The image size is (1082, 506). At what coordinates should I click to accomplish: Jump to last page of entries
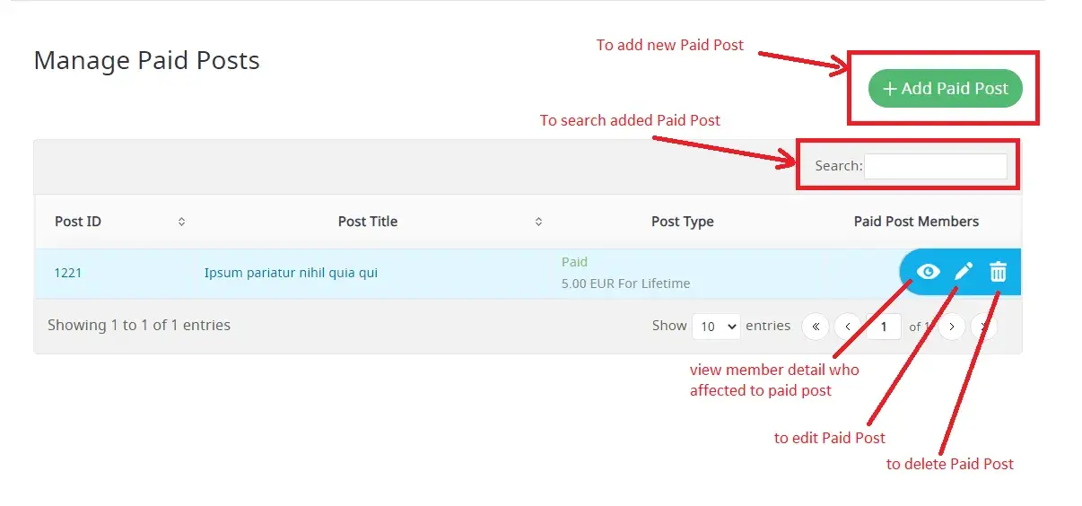(985, 327)
